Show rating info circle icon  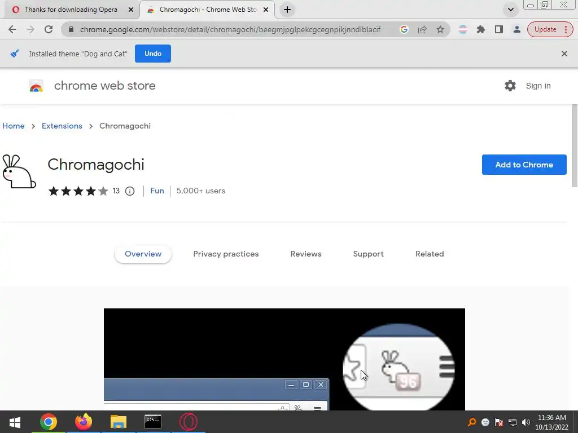[130, 191]
